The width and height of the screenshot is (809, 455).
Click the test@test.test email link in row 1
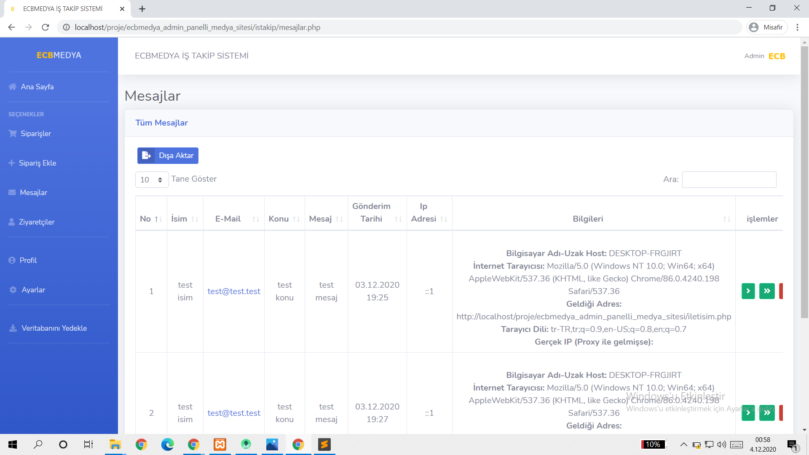(x=234, y=291)
